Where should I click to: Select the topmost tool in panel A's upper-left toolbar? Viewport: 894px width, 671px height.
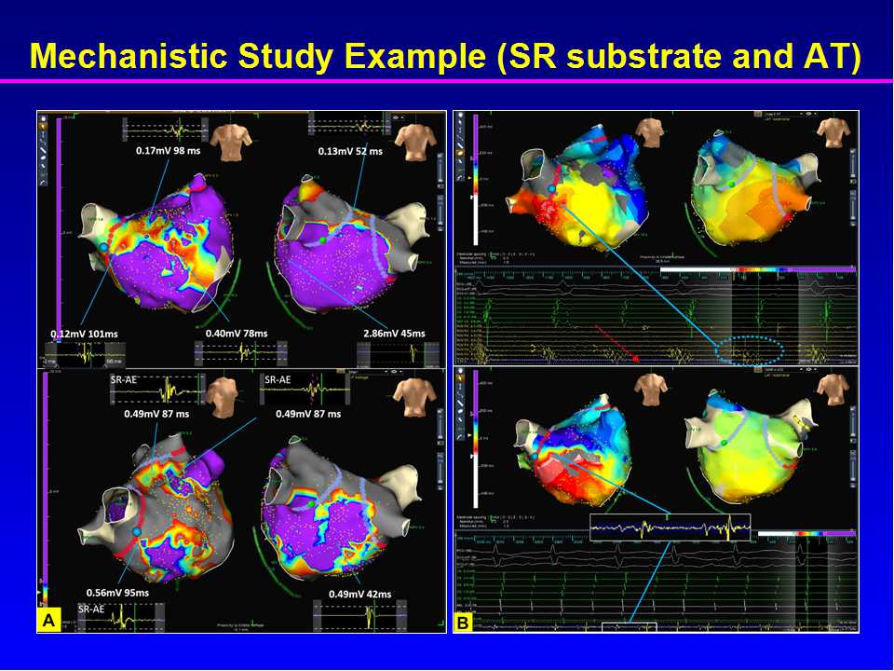click(x=45, y=119)
